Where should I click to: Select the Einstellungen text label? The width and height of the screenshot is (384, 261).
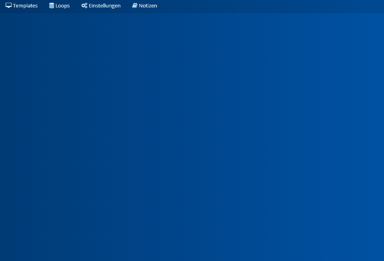click(105, 6)
